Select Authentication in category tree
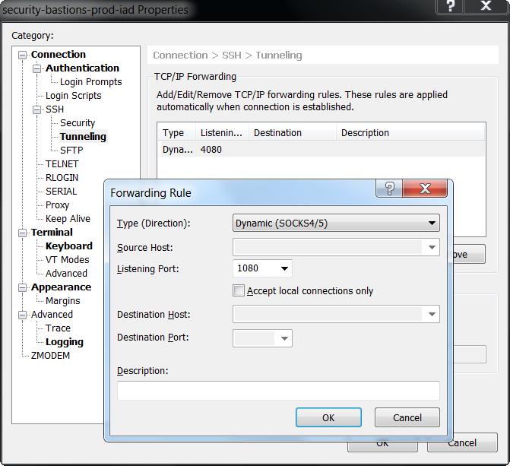This screenshot has height=466, width=510. pos(82,68)
